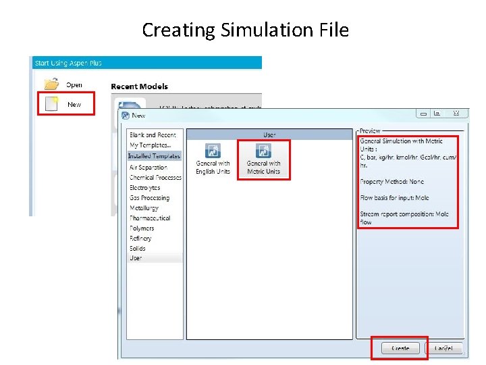
Task: Click the recent model thumbnail behind dialog
Action: pos(130,103)
